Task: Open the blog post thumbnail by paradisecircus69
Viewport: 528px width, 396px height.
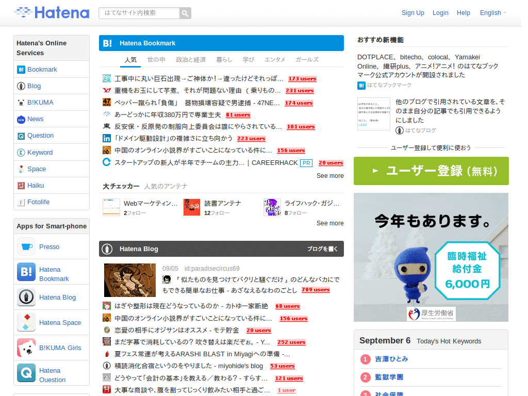Action: 130,280
